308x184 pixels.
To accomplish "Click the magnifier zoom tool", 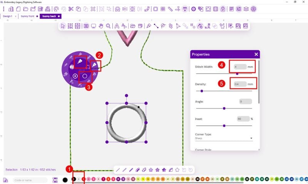I will [109, 26].
